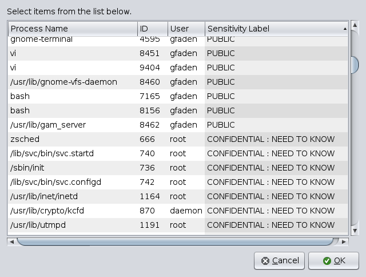Viewport: 366px width, 277px height.
Task: Click the Sensitivity Label sort arrow
Action: pyautogui.click(x=345, y=29)
